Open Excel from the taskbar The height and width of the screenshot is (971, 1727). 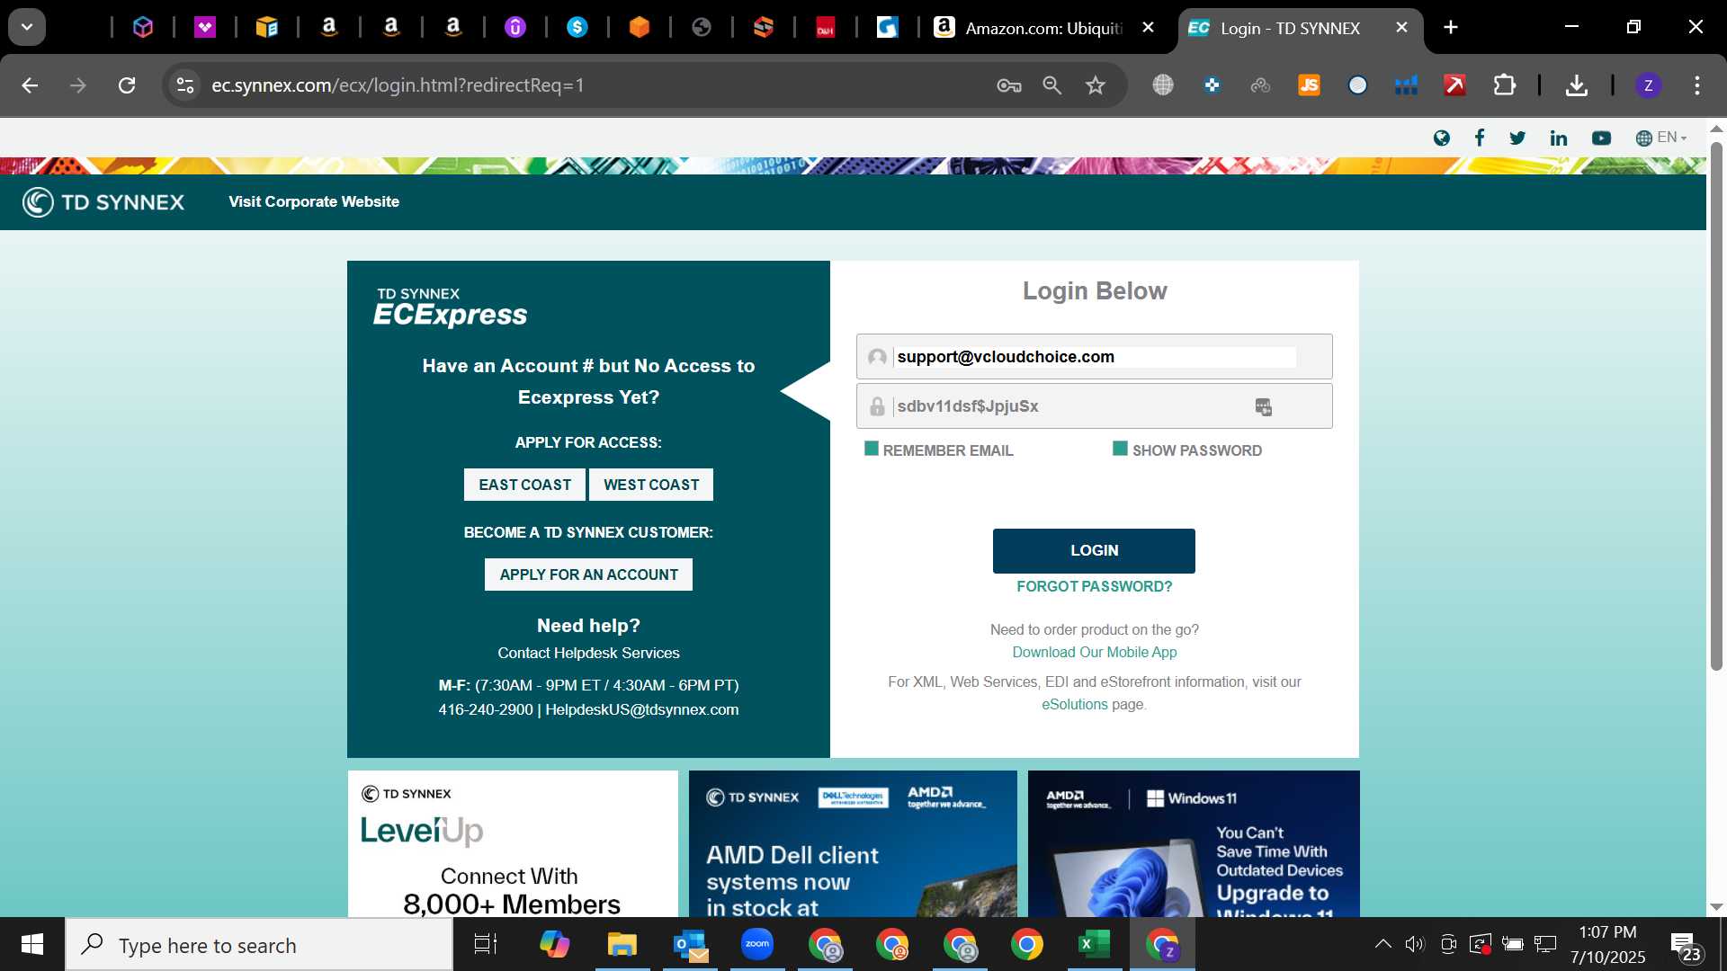(1094, 945)
